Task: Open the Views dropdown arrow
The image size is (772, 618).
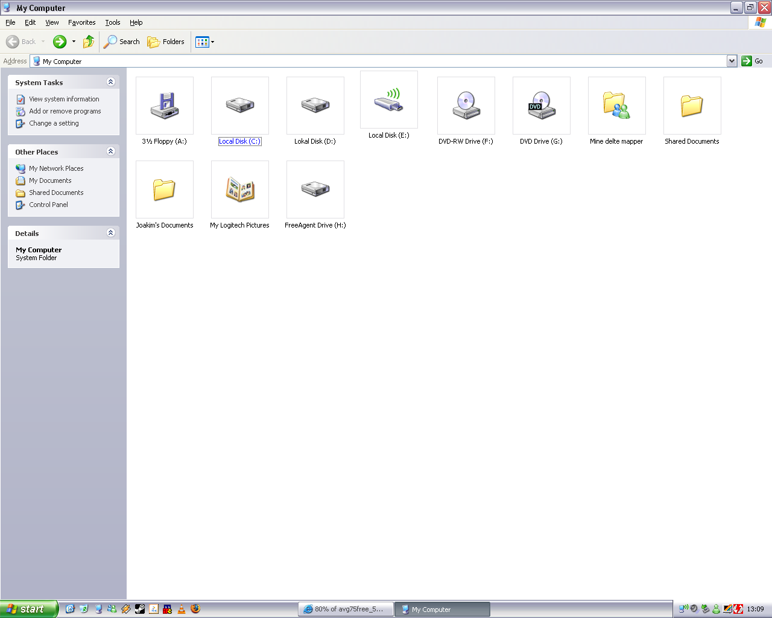Action: 213,42
